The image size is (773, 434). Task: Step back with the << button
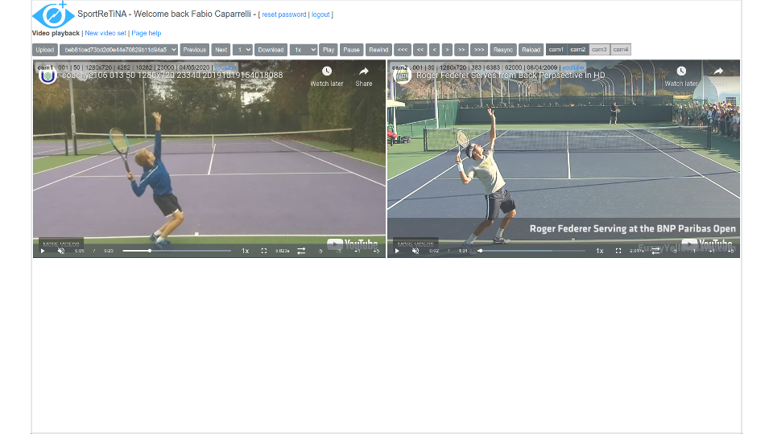tap(420, 50)
